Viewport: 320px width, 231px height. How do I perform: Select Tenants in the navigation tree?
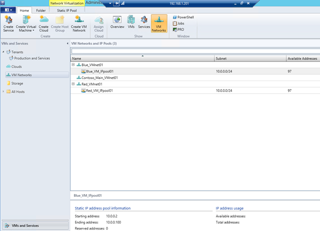click(x=15, y=52)
